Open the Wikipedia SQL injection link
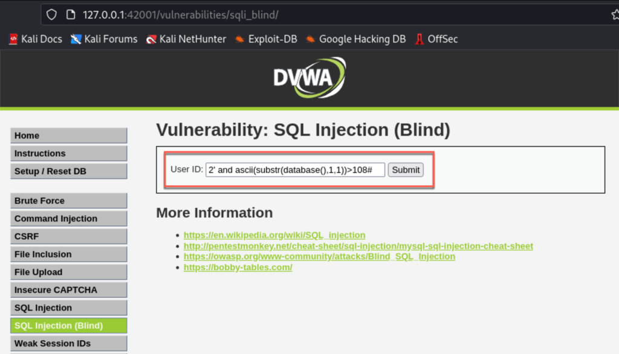The image size is (619, 354). (274, 235)
